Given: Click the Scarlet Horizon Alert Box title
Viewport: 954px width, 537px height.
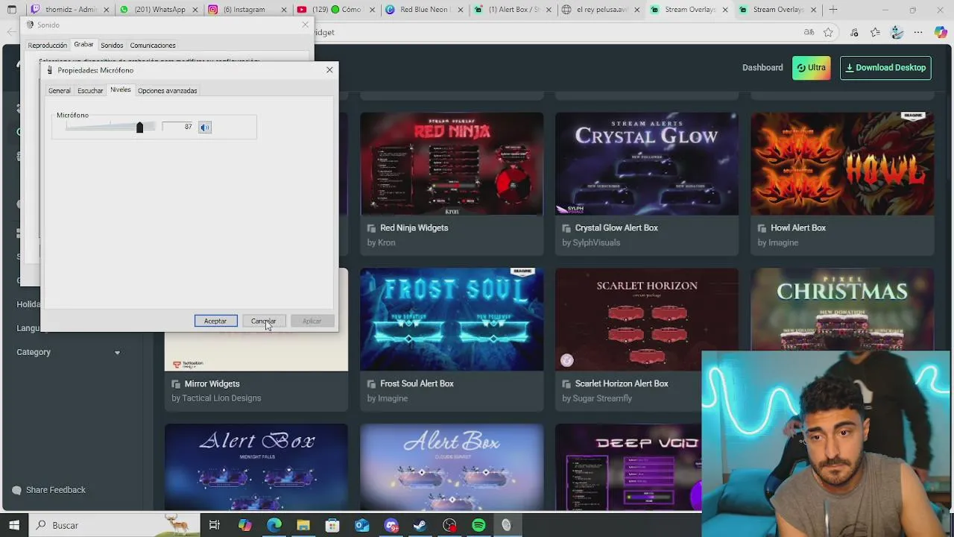Looking at the screenshot, I should coord(622,383).
